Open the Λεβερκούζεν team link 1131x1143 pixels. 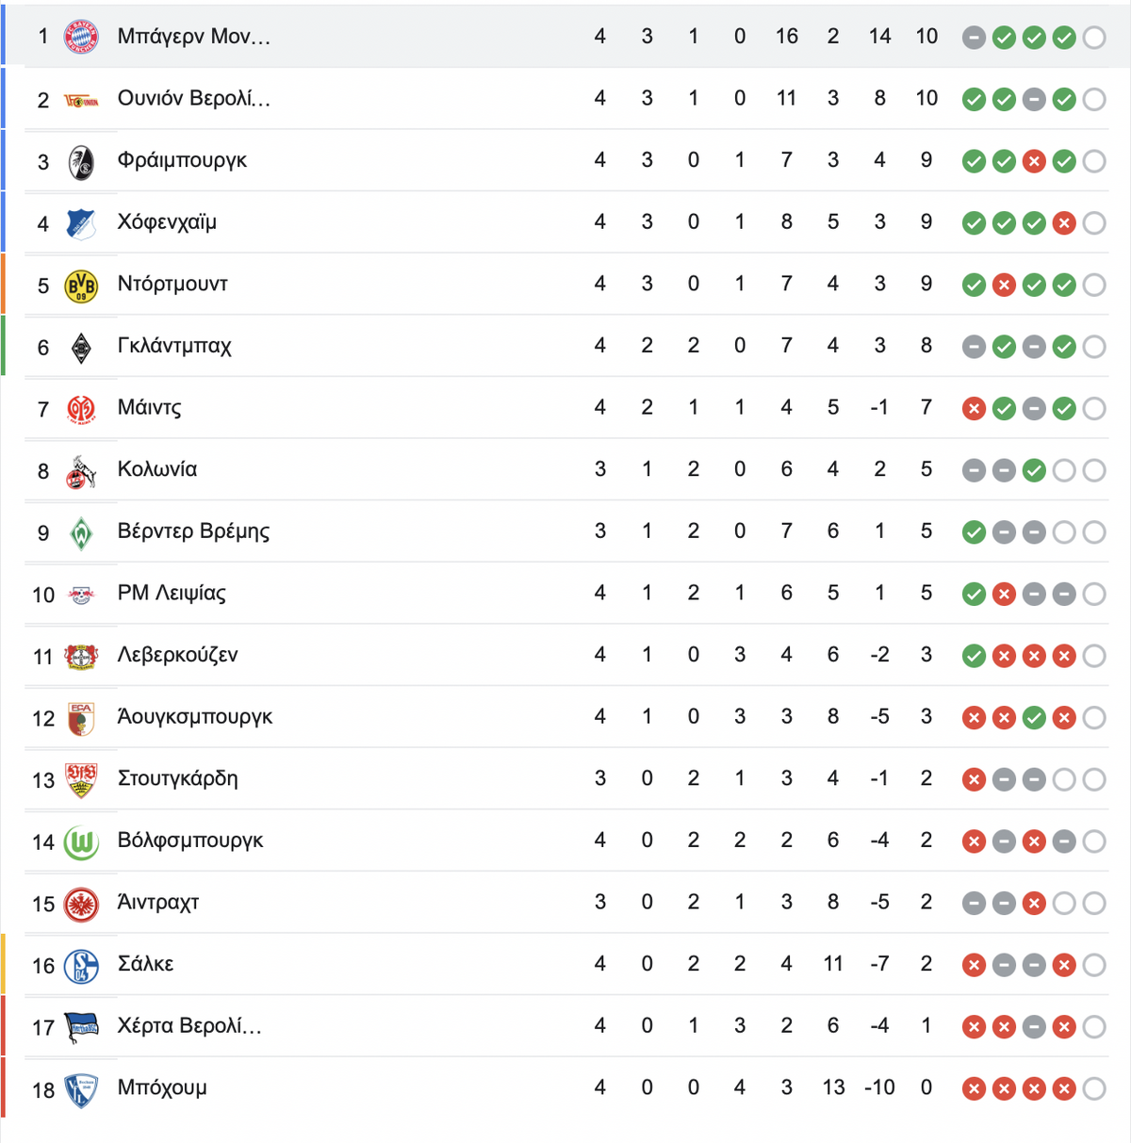[x=177, y=655]
